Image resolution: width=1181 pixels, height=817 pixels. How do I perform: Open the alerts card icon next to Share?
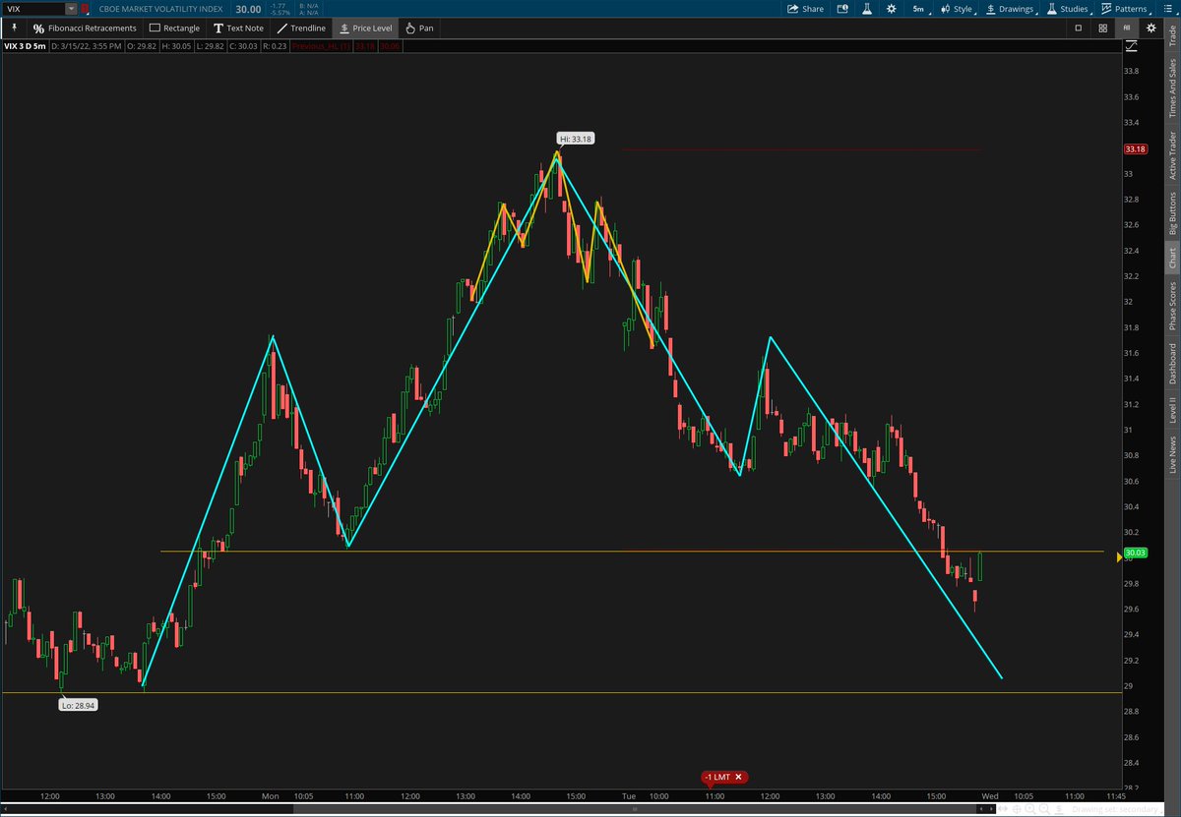[x=842, y=9]
